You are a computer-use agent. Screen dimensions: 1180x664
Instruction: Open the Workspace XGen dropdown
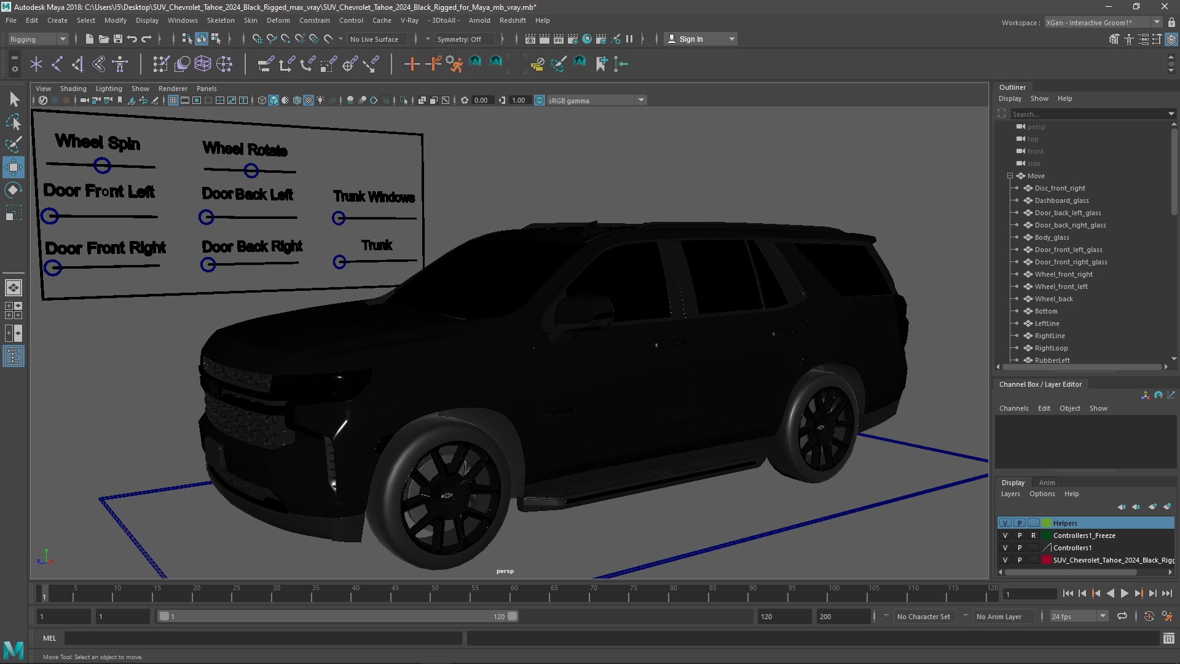tap(1103, 23)
